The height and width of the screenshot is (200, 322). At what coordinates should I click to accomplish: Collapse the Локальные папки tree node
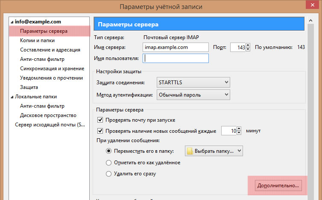[x=12, y=97]
